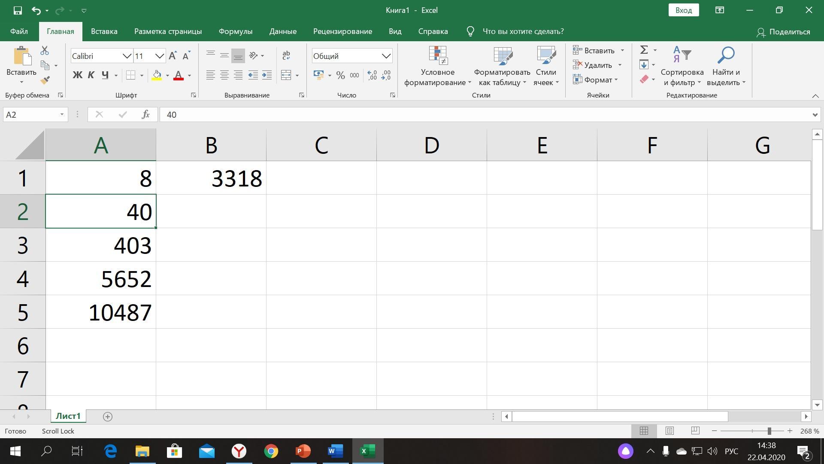Click the Increase Decimal icon
Screen dimensions: 824x464
click(x=372, y=76)
